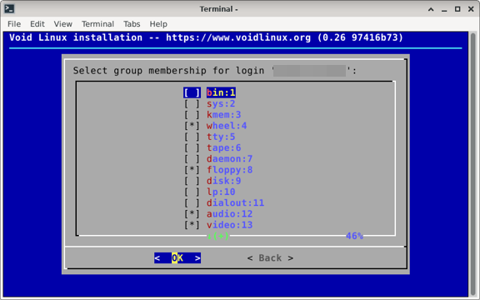Toggle the sys:2 group checkbox
Image resolution: width=480 pixels, height=300 pixels.
[x=192, y=104]
